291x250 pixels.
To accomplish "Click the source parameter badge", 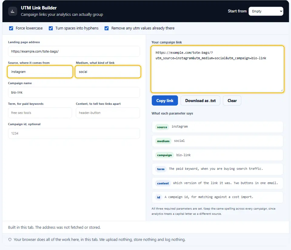I will click(x=162, y=127).
